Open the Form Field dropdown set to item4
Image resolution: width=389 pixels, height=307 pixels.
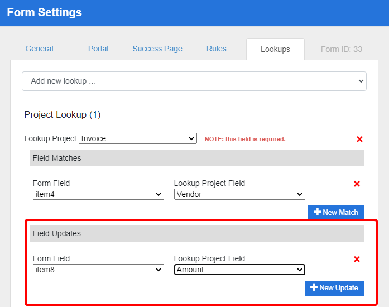(98, 194)
